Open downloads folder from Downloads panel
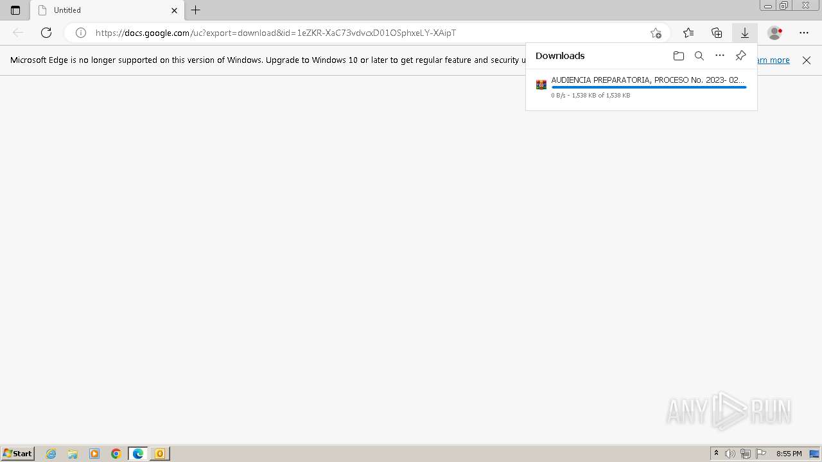822x462 pixels. [x=679, y=56]
